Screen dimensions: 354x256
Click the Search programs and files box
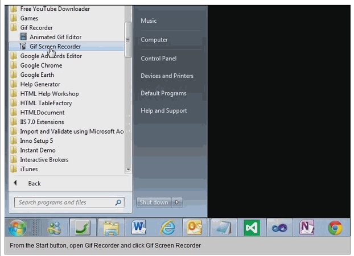pos(64,202)
